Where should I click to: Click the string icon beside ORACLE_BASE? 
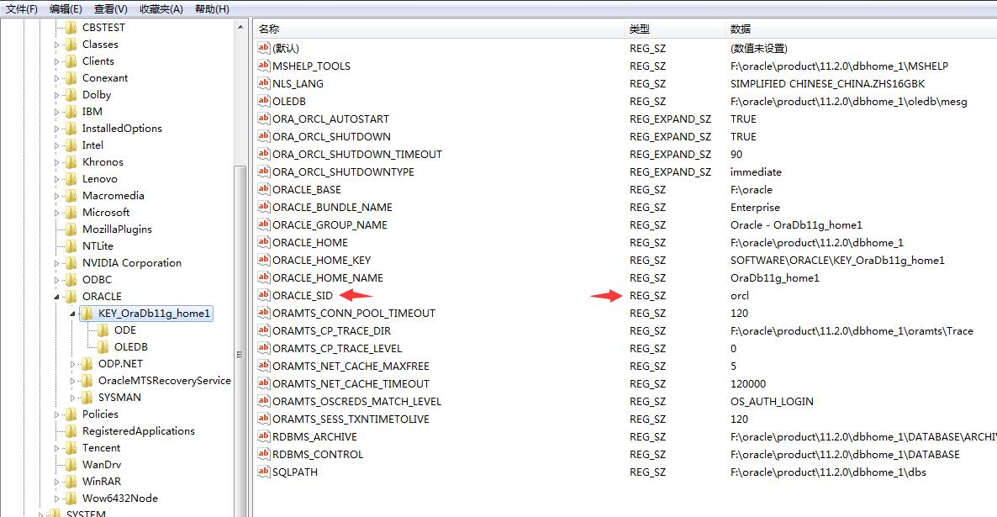(x=264, y=189)
